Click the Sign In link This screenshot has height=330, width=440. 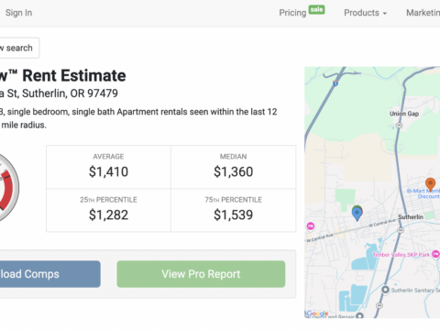[x=18, y=13]
